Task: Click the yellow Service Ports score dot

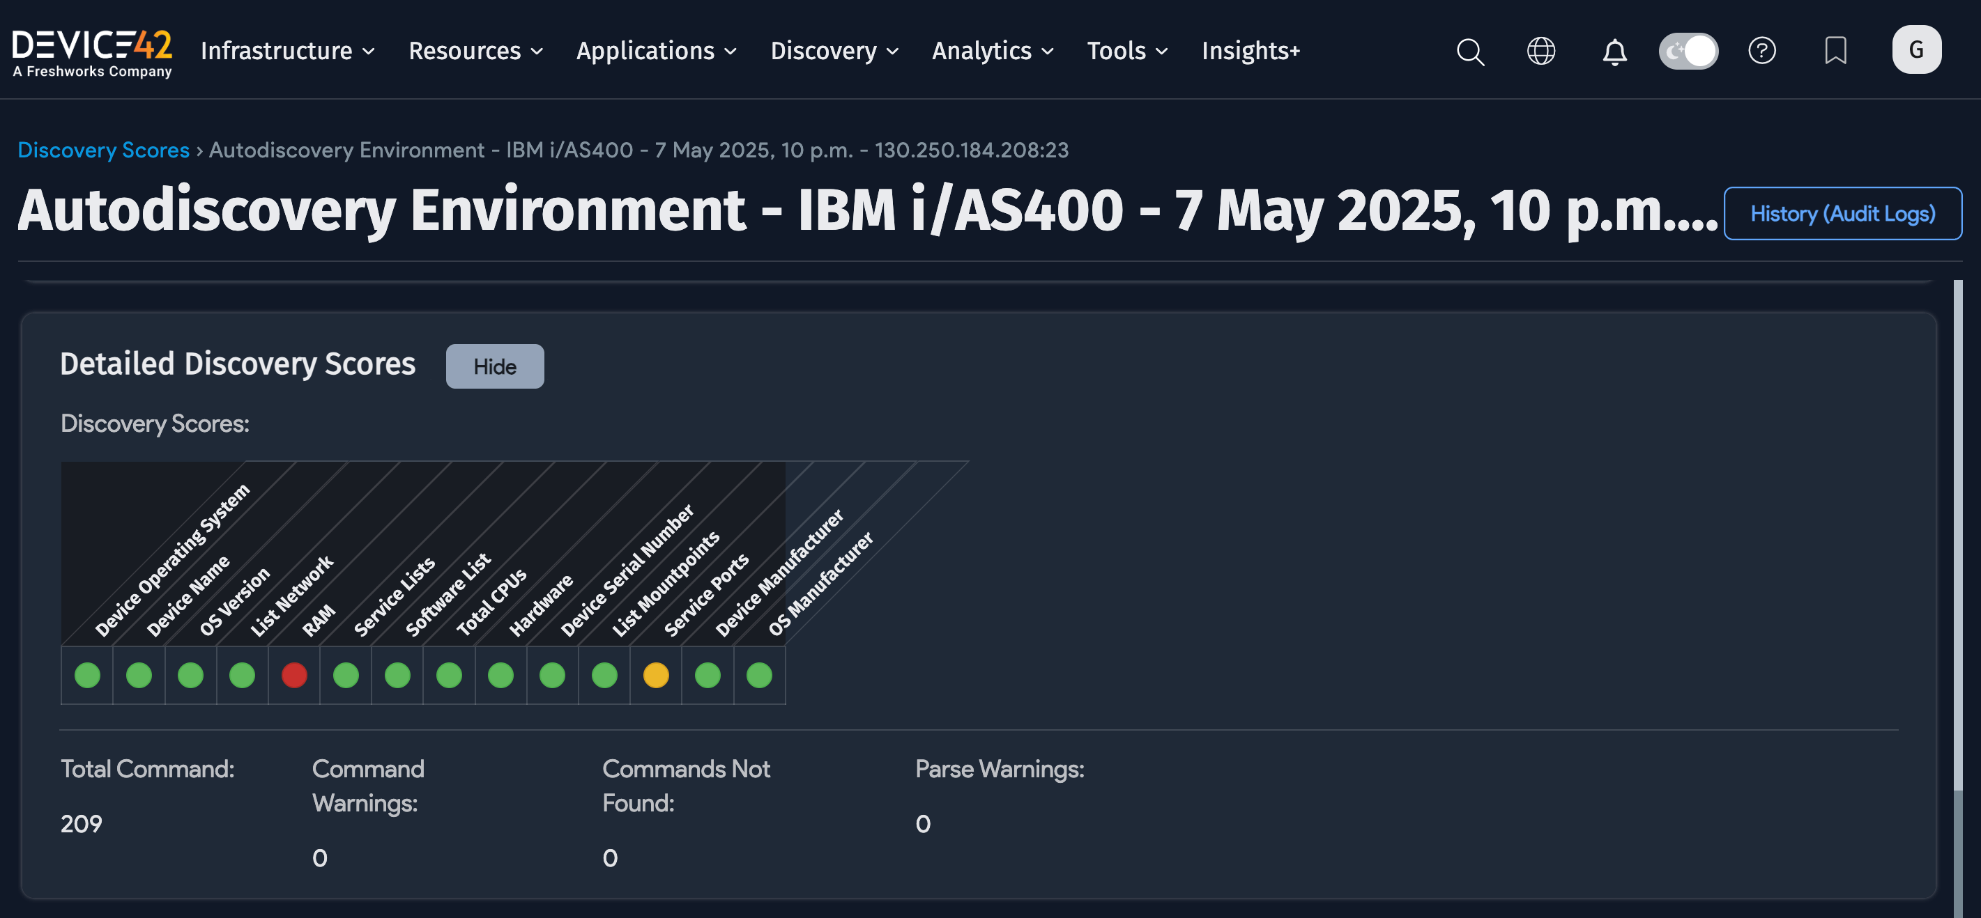Action: click(x=655, y=675)
